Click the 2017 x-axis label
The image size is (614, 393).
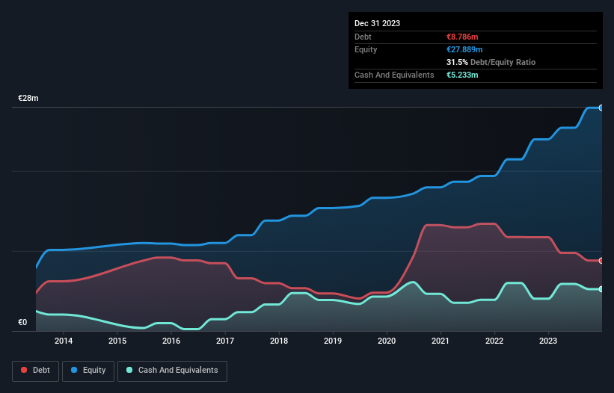(x=225, y=341)
